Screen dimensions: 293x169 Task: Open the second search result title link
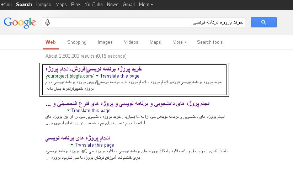tap(128, 104)
